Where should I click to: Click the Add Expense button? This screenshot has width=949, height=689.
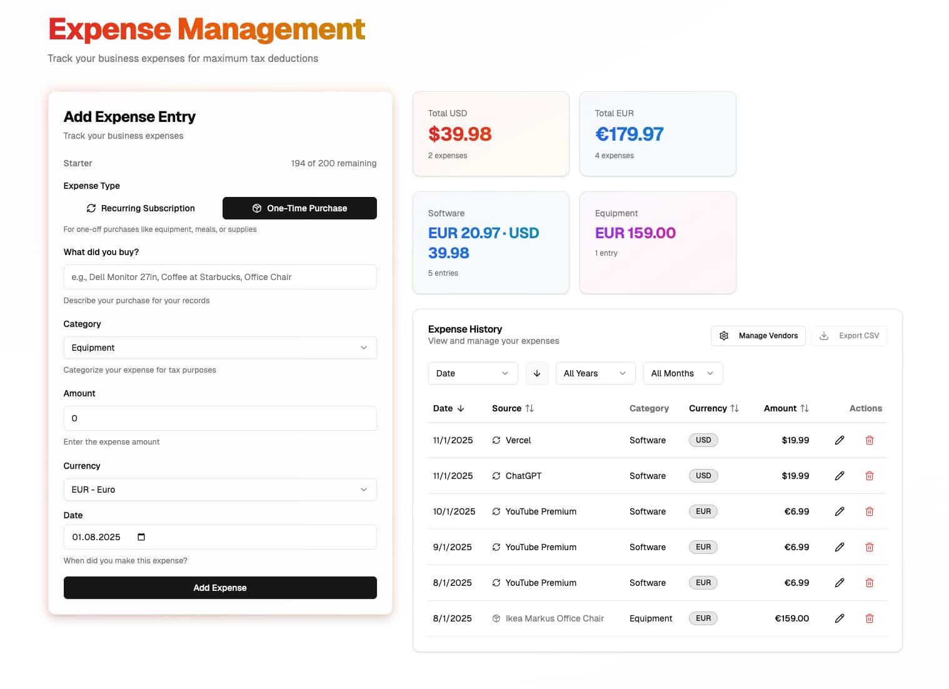[220, 588]
